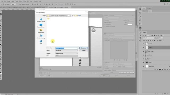
Task: Toggle the Auto-Select checkbox in options bar
Action: point(4,4)
